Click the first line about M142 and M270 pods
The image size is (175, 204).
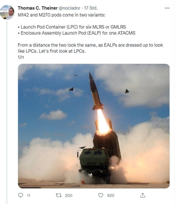coord(62,15)
